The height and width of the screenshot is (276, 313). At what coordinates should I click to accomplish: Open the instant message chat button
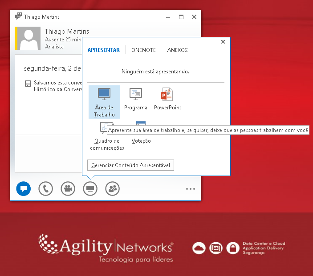23,189
